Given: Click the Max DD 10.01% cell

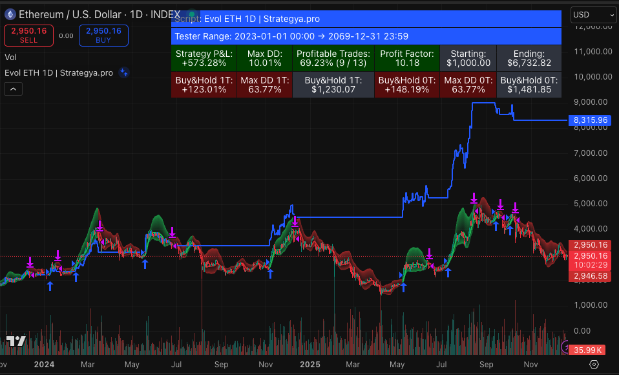Looking at the screenshot, I should click(265, 58).
